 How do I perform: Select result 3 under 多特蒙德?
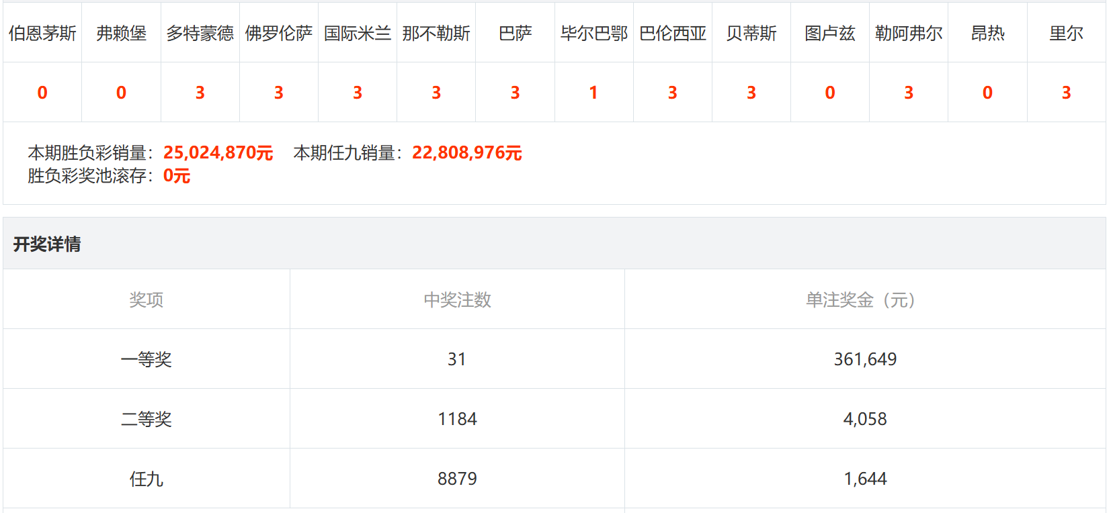pos(200,93)
